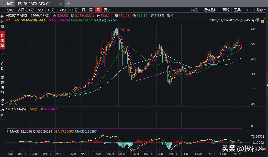Screen dimensions: 268x157
Task: Open K线图 sidebar tab
Action: (2, 40)
